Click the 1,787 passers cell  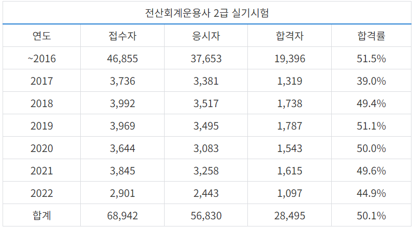coord(289,126)
